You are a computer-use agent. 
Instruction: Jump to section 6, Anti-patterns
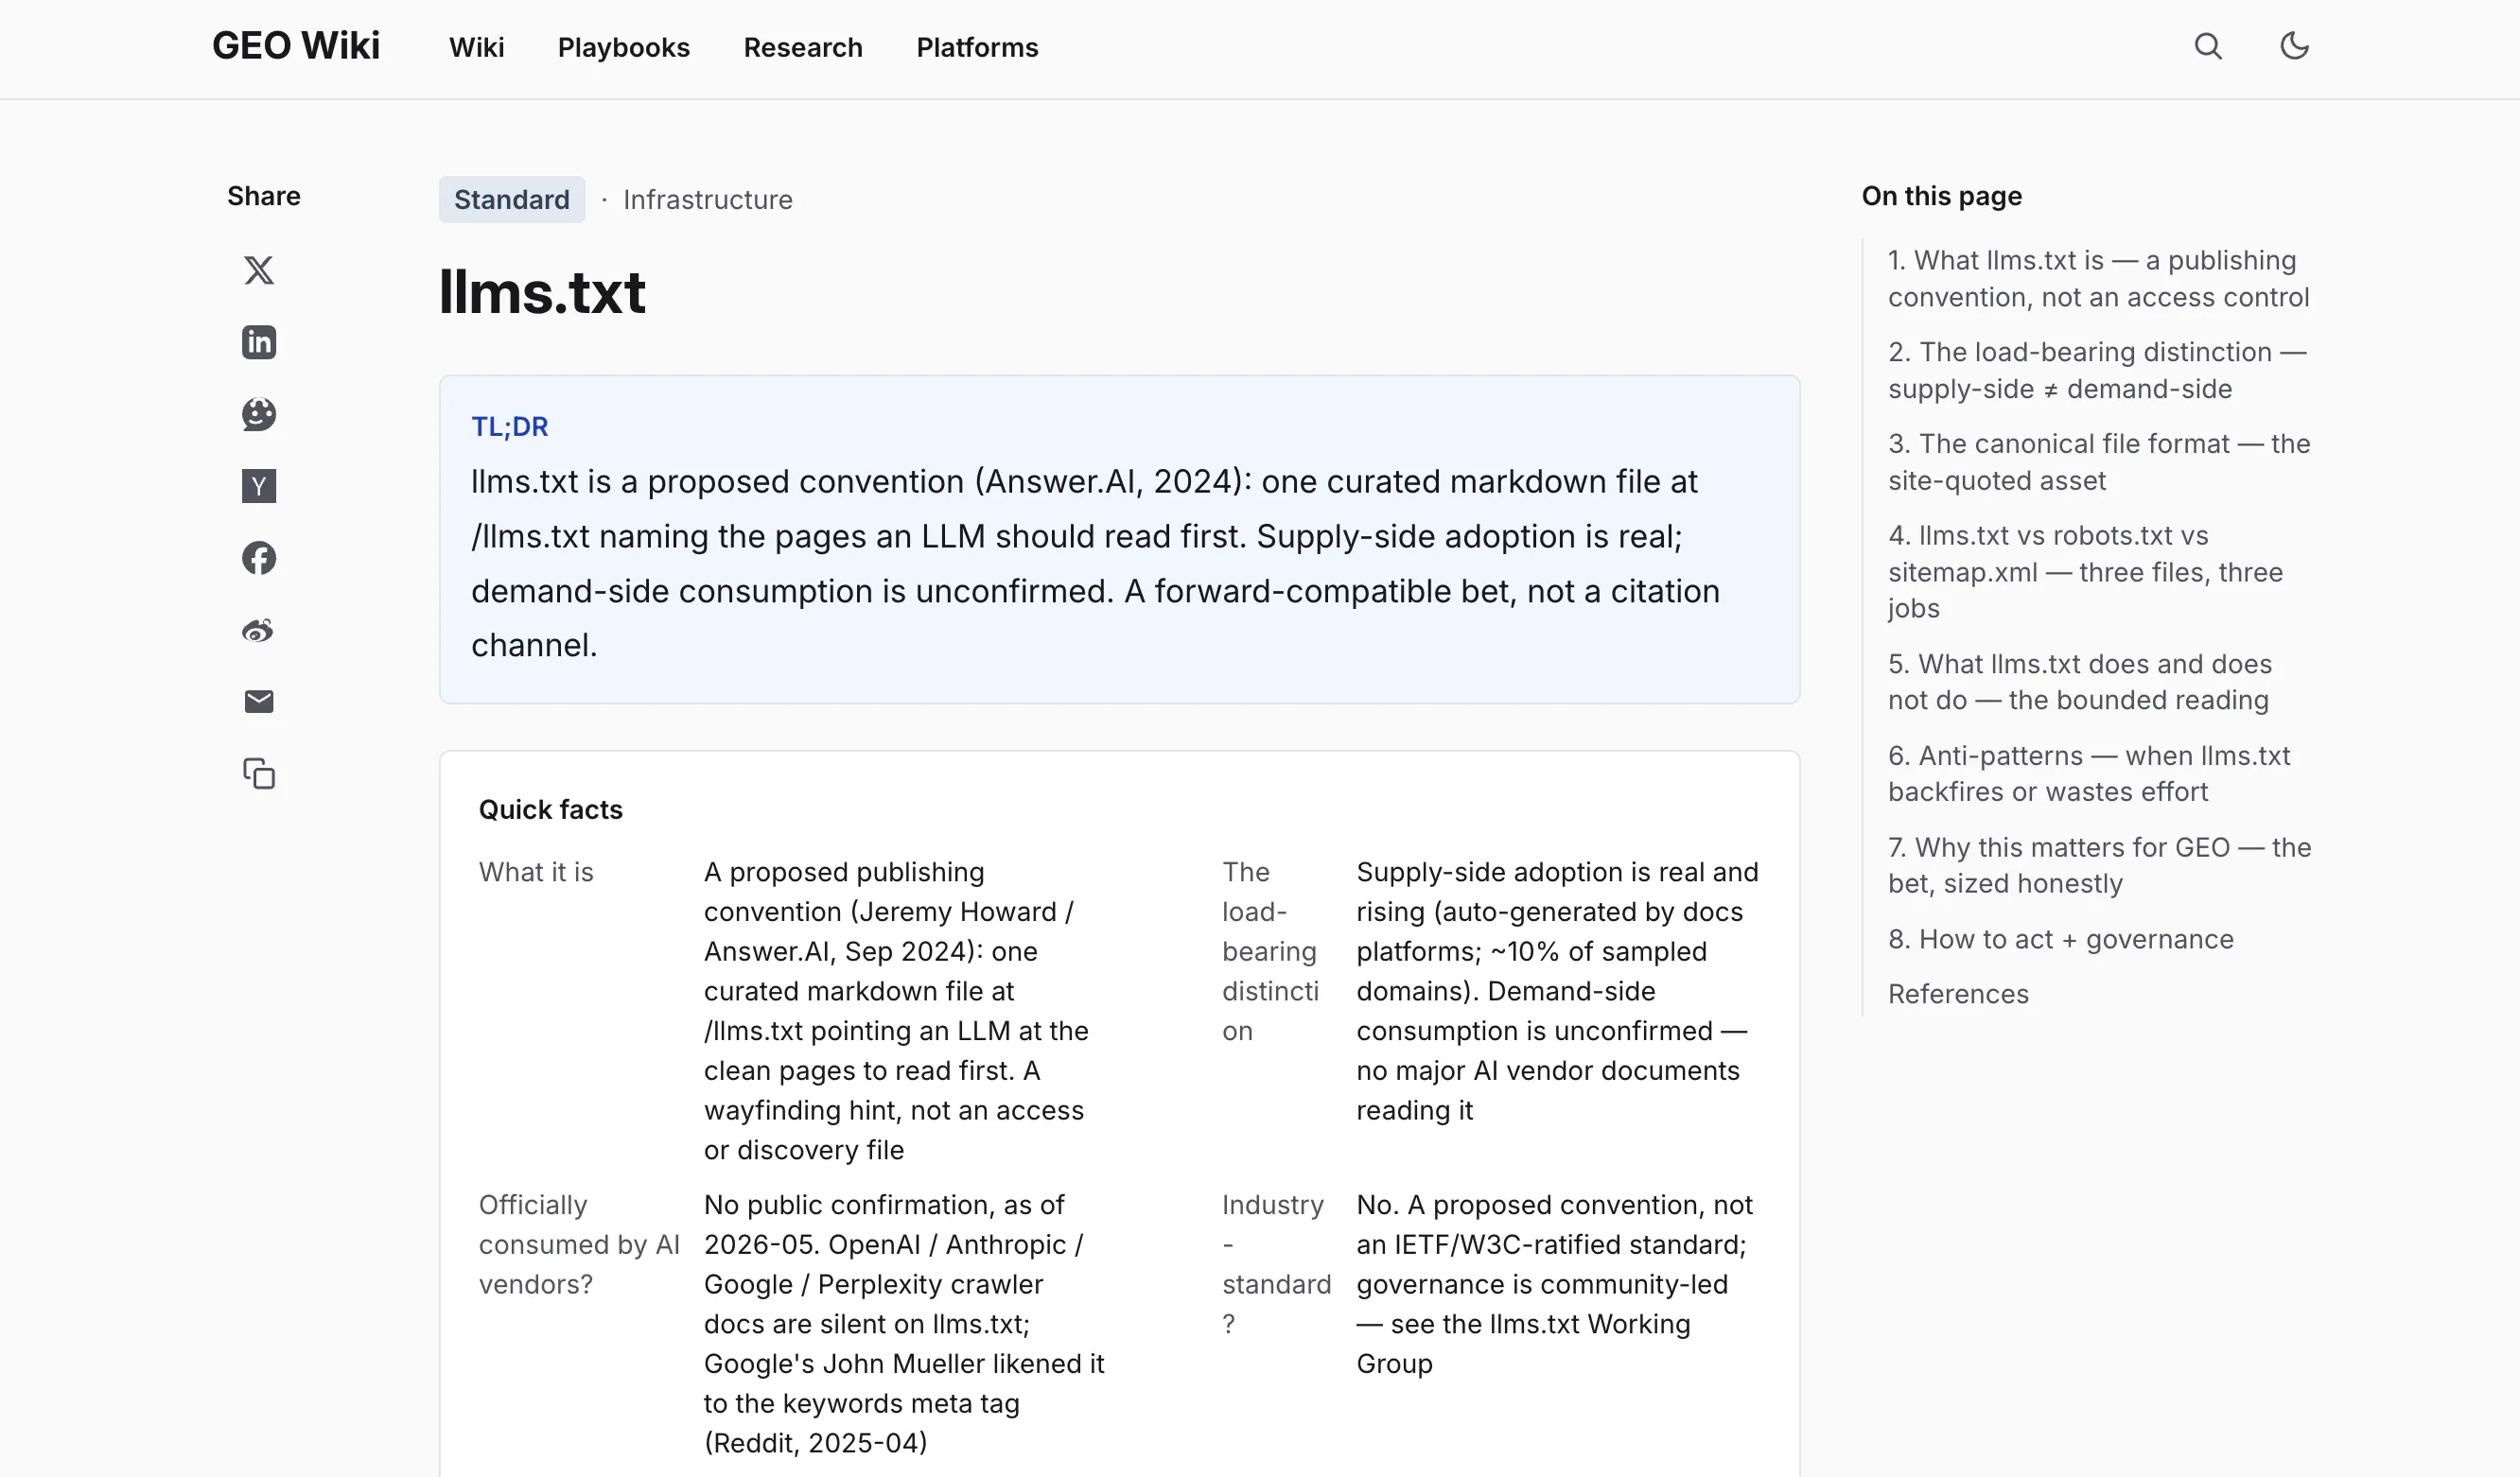click(x=2089, y=773)
